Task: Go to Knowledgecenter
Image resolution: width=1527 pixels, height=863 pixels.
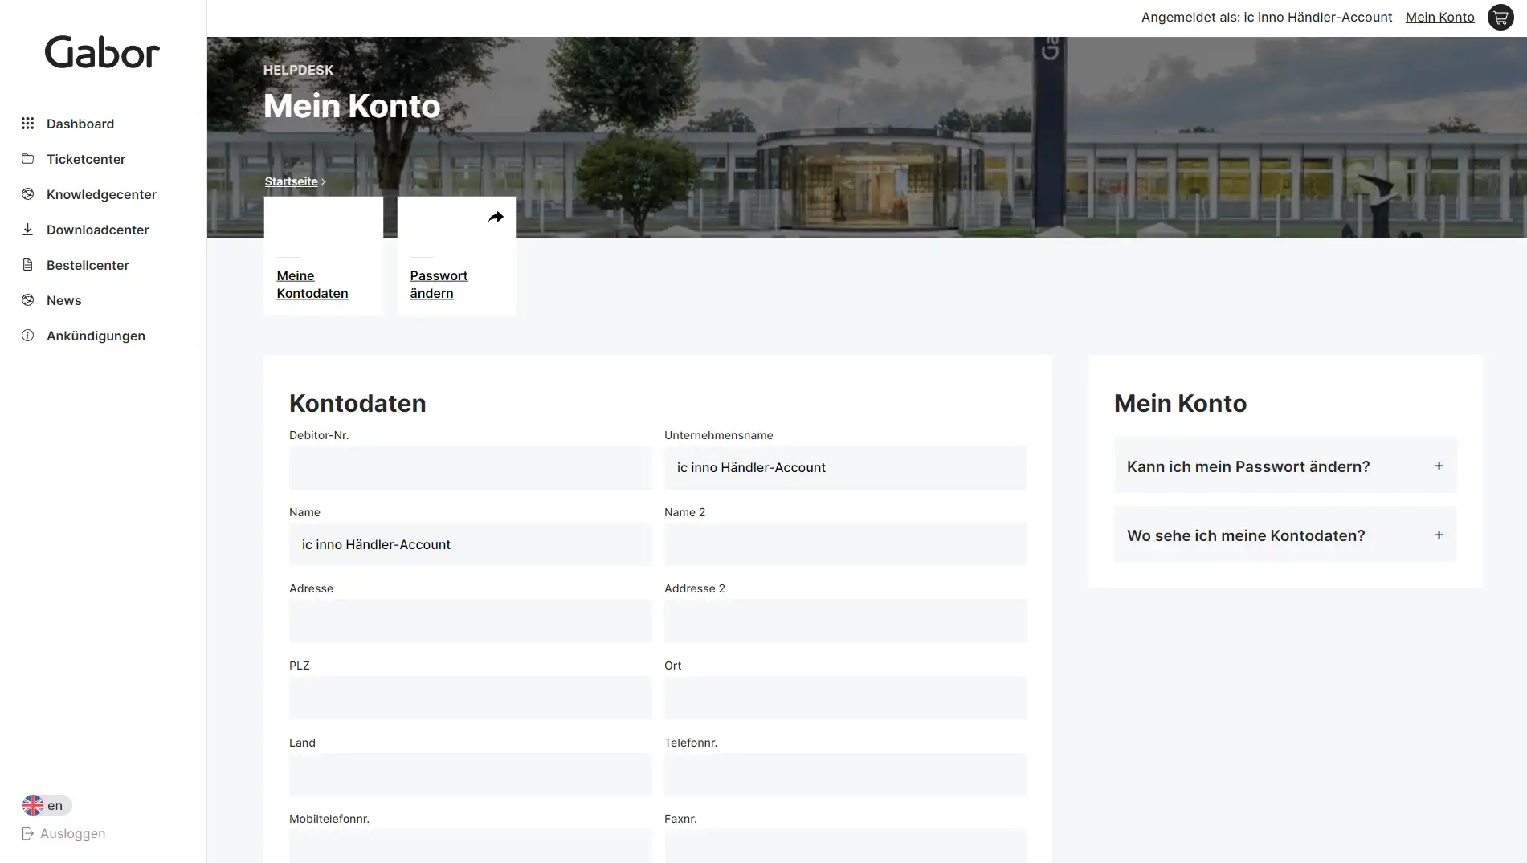Action: coord(101,194)
